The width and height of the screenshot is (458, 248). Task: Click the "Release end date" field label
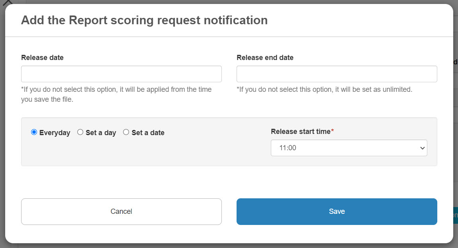coord(265,58)
